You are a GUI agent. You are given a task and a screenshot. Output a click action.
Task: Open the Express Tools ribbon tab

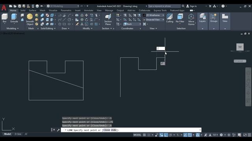pos(160,11)
